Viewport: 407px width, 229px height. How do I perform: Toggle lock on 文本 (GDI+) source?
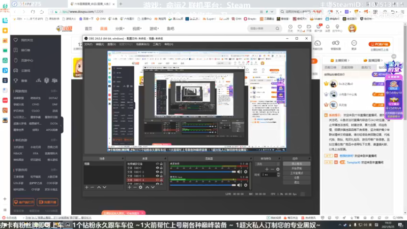pos(161,168)
